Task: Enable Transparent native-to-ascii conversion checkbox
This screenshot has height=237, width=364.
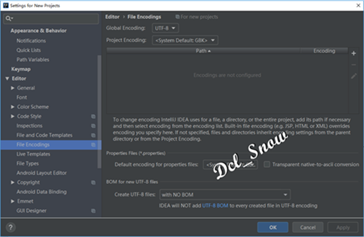Action: click(267, 164)
